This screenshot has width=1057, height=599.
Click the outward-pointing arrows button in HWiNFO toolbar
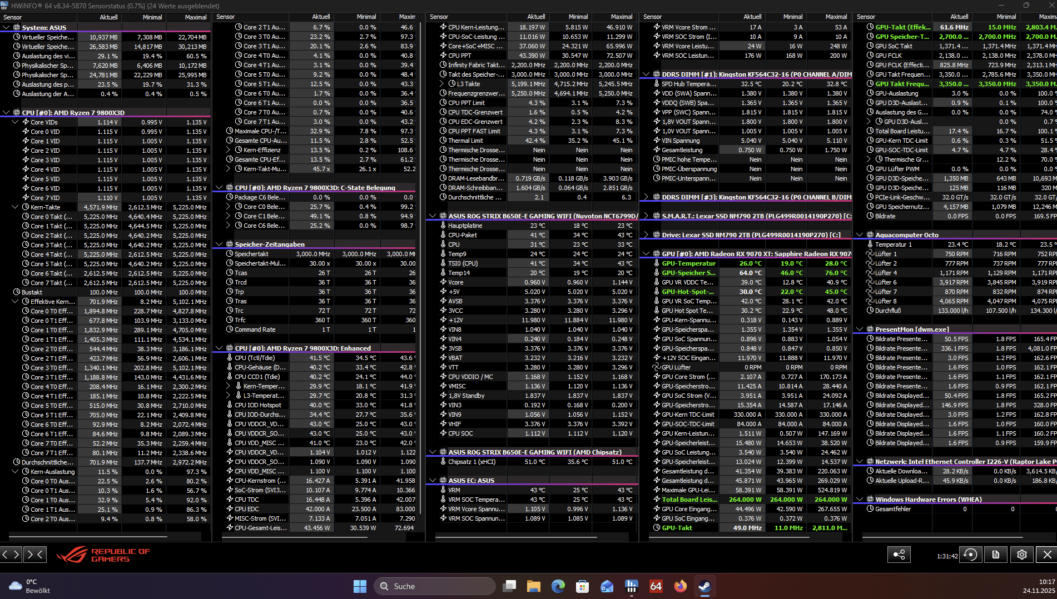11,554
